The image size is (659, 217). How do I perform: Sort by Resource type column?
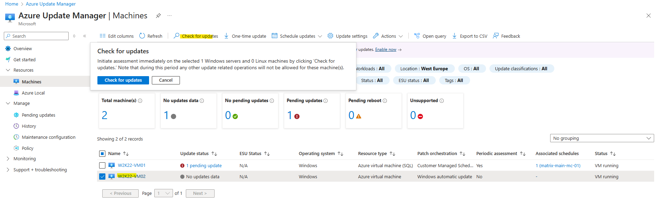[376, 154]
